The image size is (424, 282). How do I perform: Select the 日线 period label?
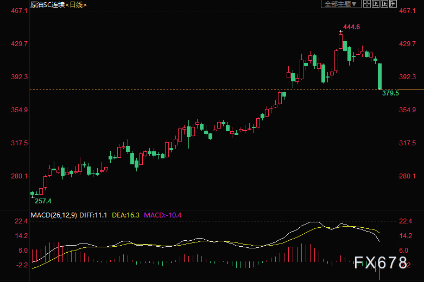pyautogui.click(x=76, y=4)
